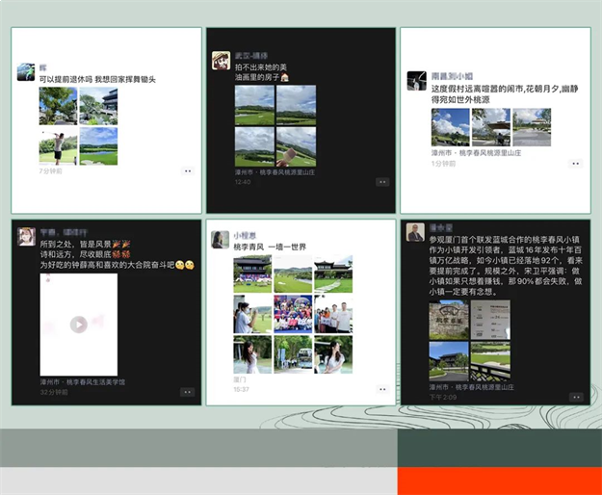Open the dark building photo in 辉's post
The height and width of the screenshot is (495, 602).
tap(98, 106)
